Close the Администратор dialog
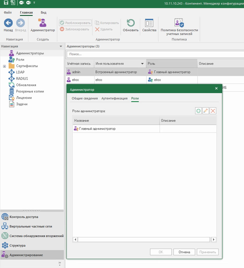 [216, 88]
